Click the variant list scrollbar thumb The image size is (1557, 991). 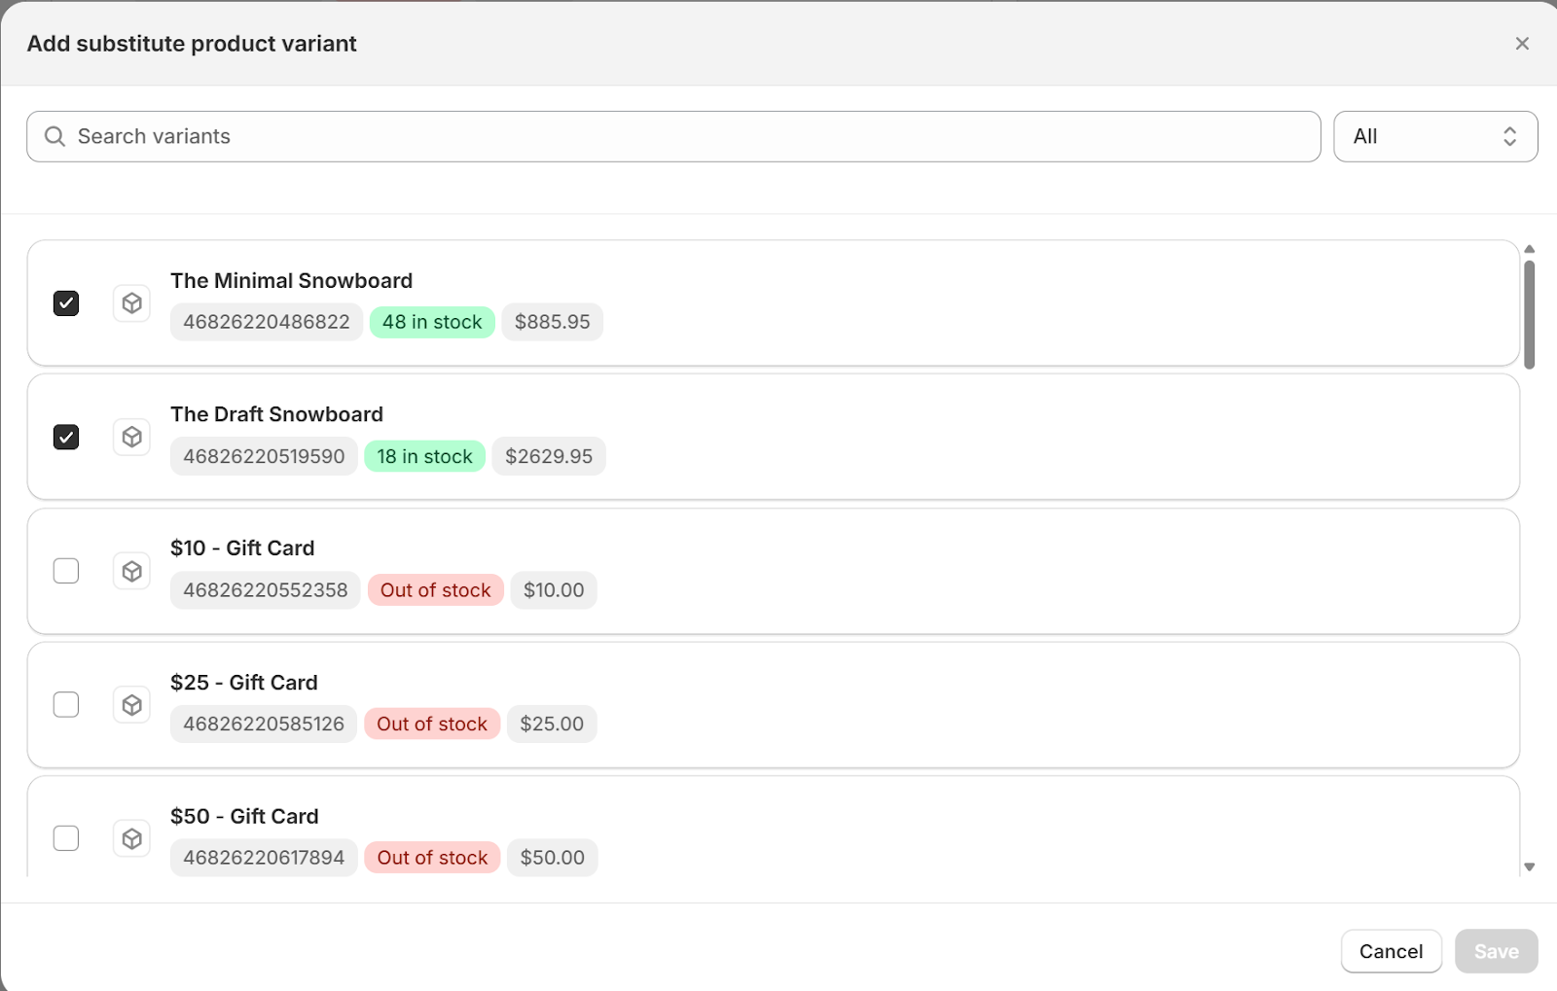[1529, 314]
